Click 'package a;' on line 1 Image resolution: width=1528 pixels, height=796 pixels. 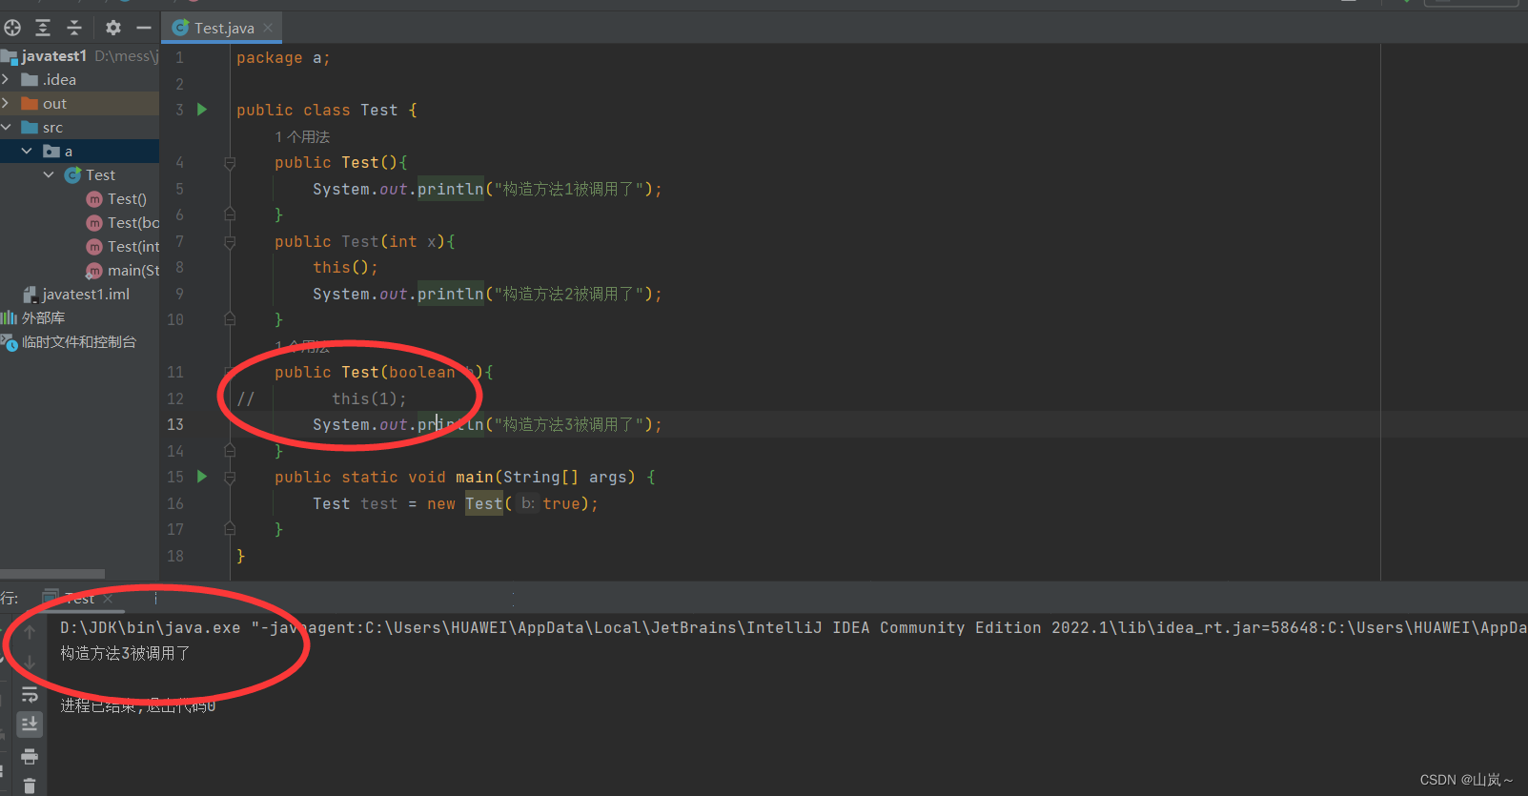click(x=283, y=57)
